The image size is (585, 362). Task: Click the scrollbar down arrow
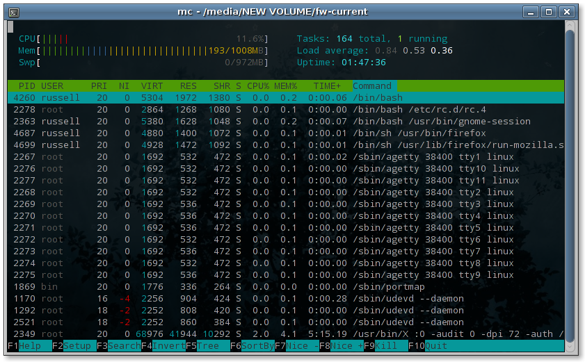(x=570, y=347)
